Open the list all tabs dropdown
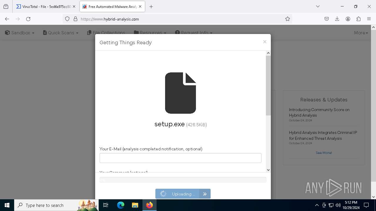 tap(318, 6)
